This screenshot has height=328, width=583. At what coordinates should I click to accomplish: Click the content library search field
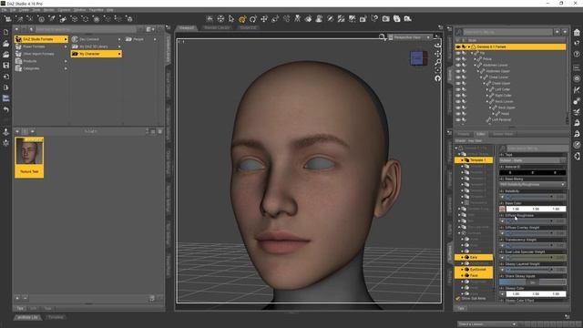86,29
